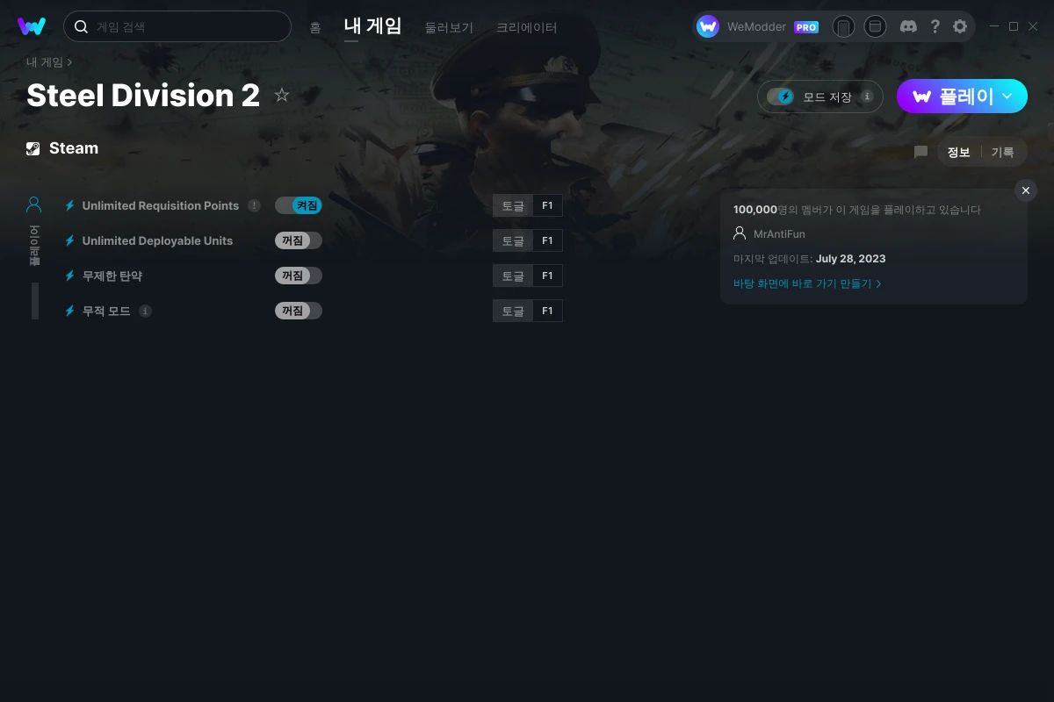Favorite Steel Division 2 with star icon
This screenshot has height=702, width=1054.
point(282,95)
